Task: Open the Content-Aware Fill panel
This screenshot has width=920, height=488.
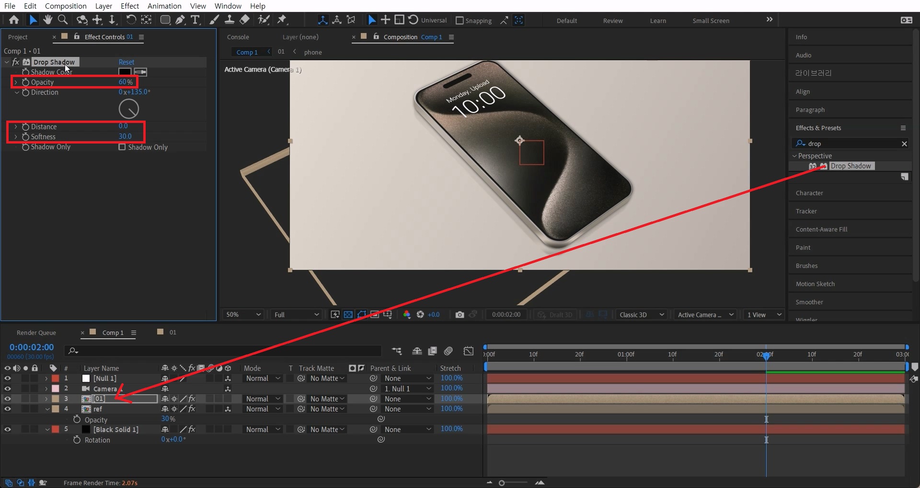Action: pyautogui.click(x=821, y=229)
